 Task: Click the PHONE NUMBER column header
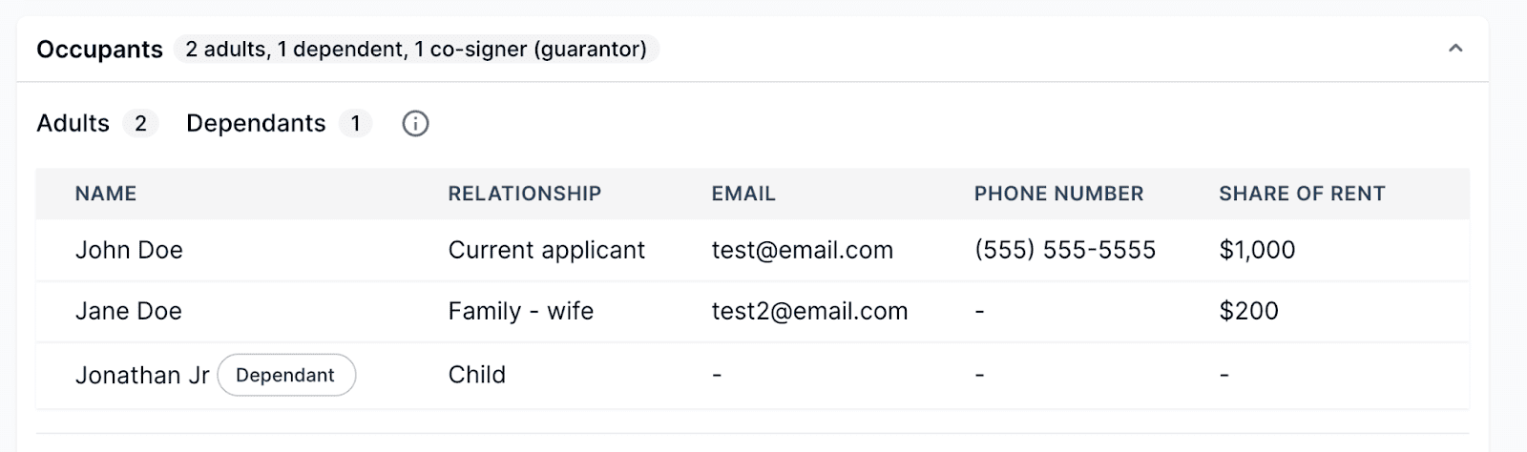(1058, 194)
